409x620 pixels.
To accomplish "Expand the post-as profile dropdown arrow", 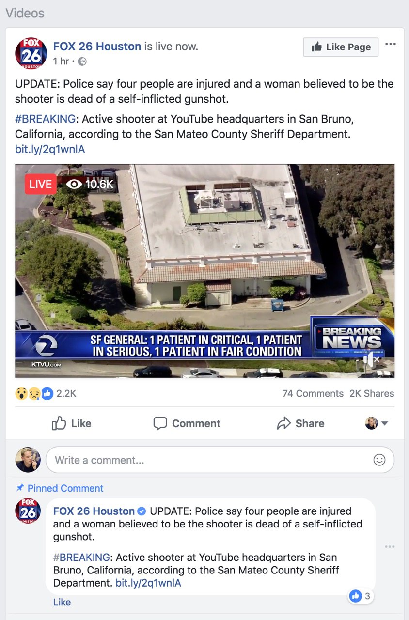I will (385, 423).
